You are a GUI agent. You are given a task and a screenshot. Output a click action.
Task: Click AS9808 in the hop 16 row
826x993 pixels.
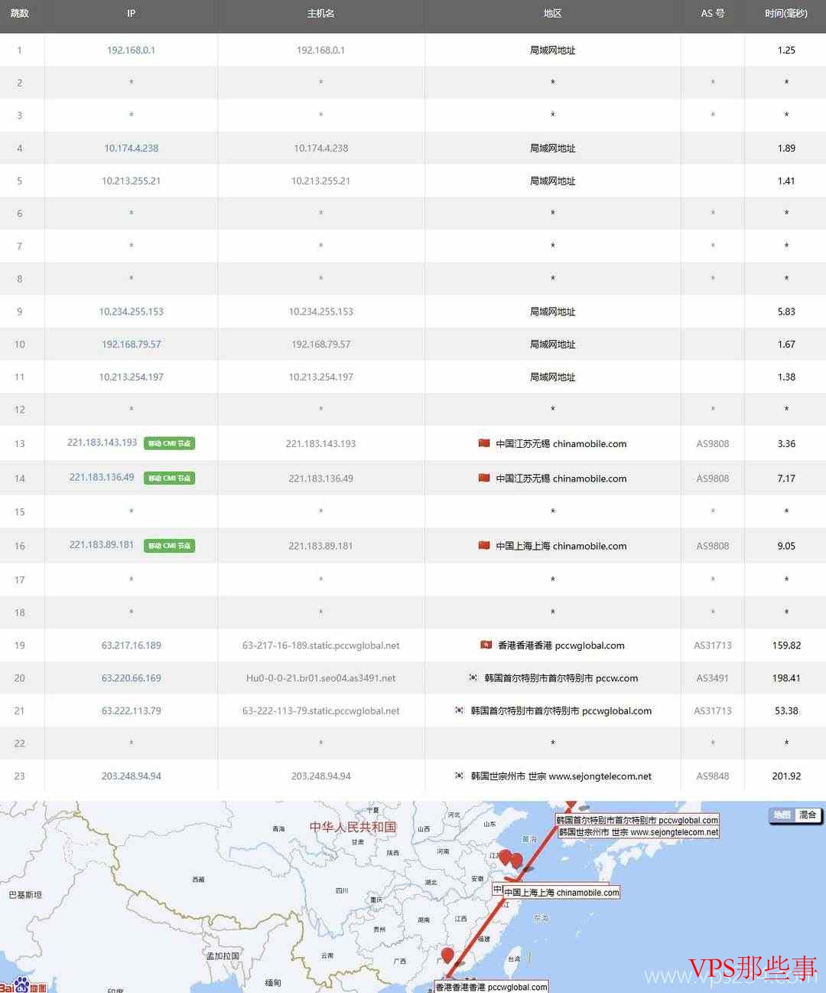[712, 546]
